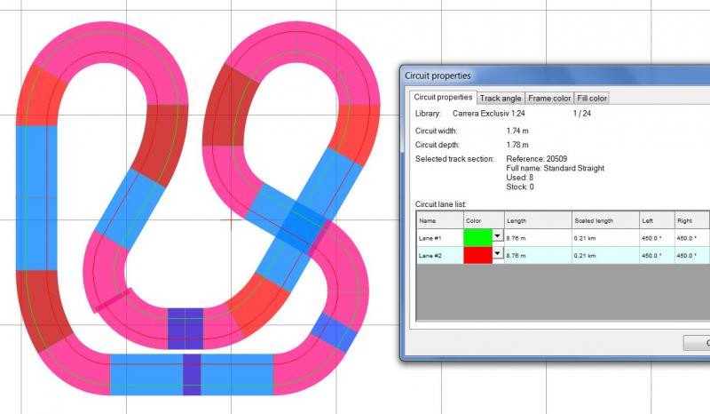Click the Circuit properties tab
This screenshot has width=710, height=414.
click(x=443, y=97)
